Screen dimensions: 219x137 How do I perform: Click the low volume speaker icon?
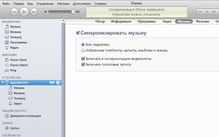pos(46,12)
